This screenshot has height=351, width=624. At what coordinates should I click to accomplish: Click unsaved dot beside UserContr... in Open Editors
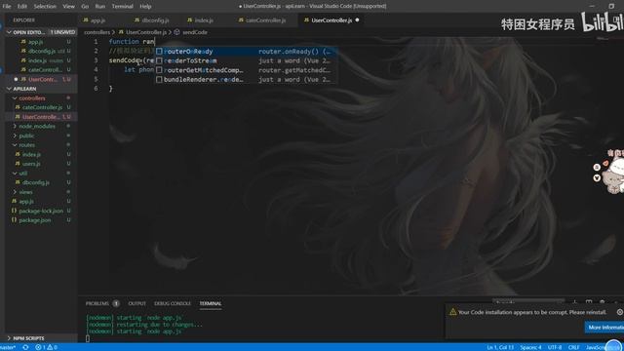tap(16, 79)
